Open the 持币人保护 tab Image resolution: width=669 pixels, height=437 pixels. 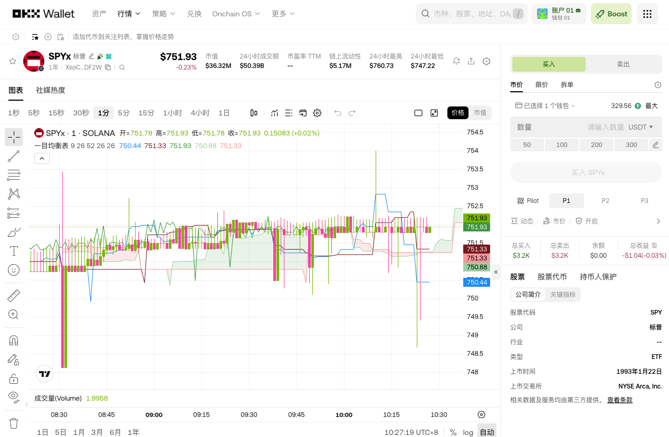click(x=598, y=277)
